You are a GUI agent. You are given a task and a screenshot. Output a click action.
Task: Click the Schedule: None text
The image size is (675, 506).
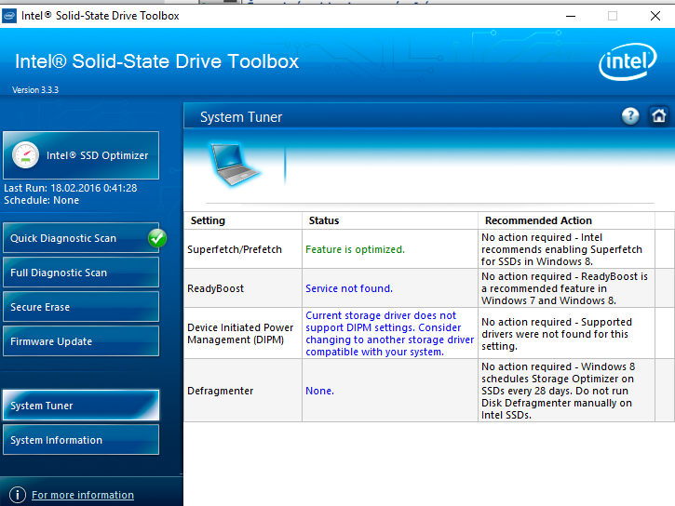[41, 200]
